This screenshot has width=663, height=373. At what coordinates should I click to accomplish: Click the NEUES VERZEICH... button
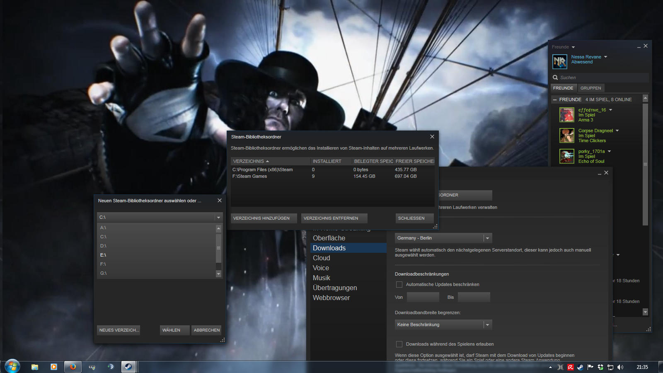(x=119, y=330)
